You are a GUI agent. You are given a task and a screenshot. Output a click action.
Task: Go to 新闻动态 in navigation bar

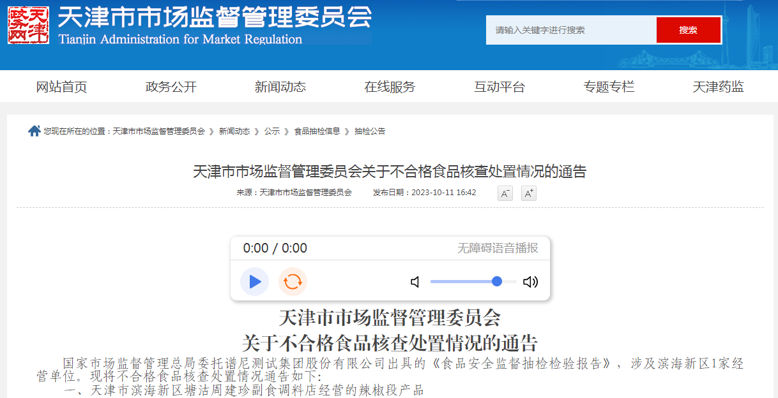(280, 87)
